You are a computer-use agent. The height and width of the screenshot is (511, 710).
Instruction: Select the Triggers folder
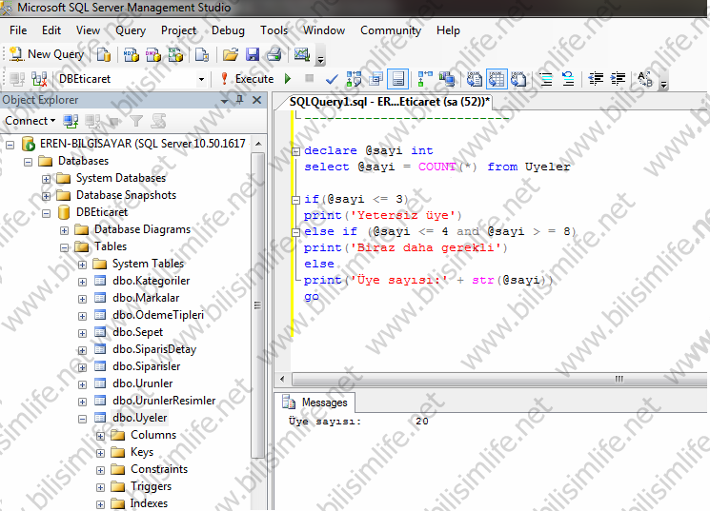pos(151,486)
